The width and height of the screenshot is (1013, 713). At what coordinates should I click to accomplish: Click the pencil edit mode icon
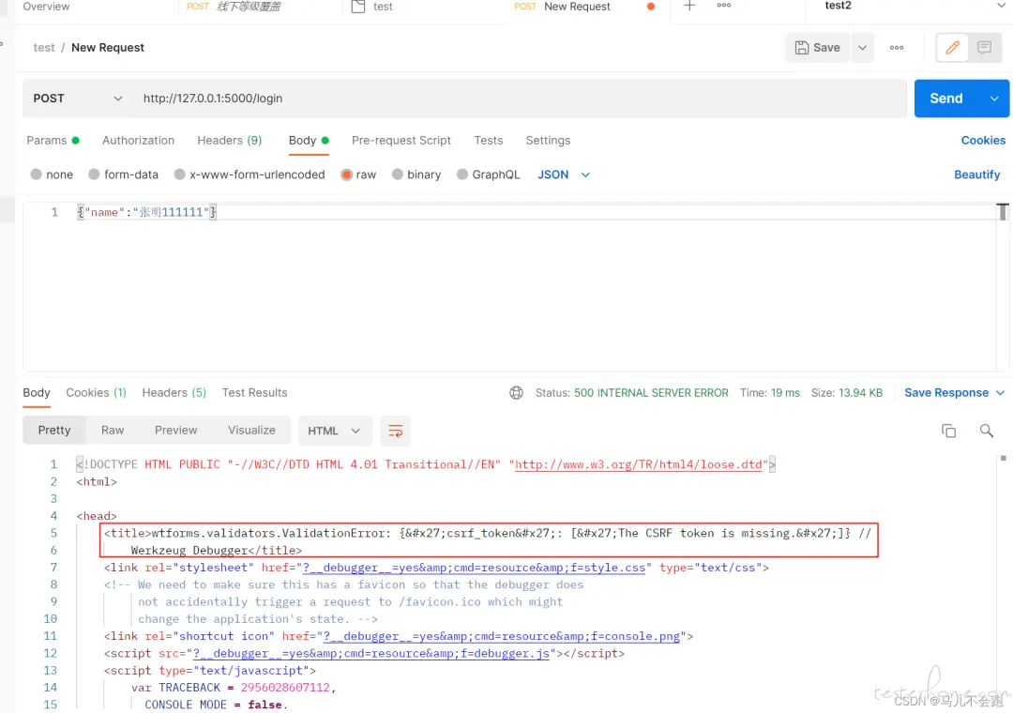953,48
